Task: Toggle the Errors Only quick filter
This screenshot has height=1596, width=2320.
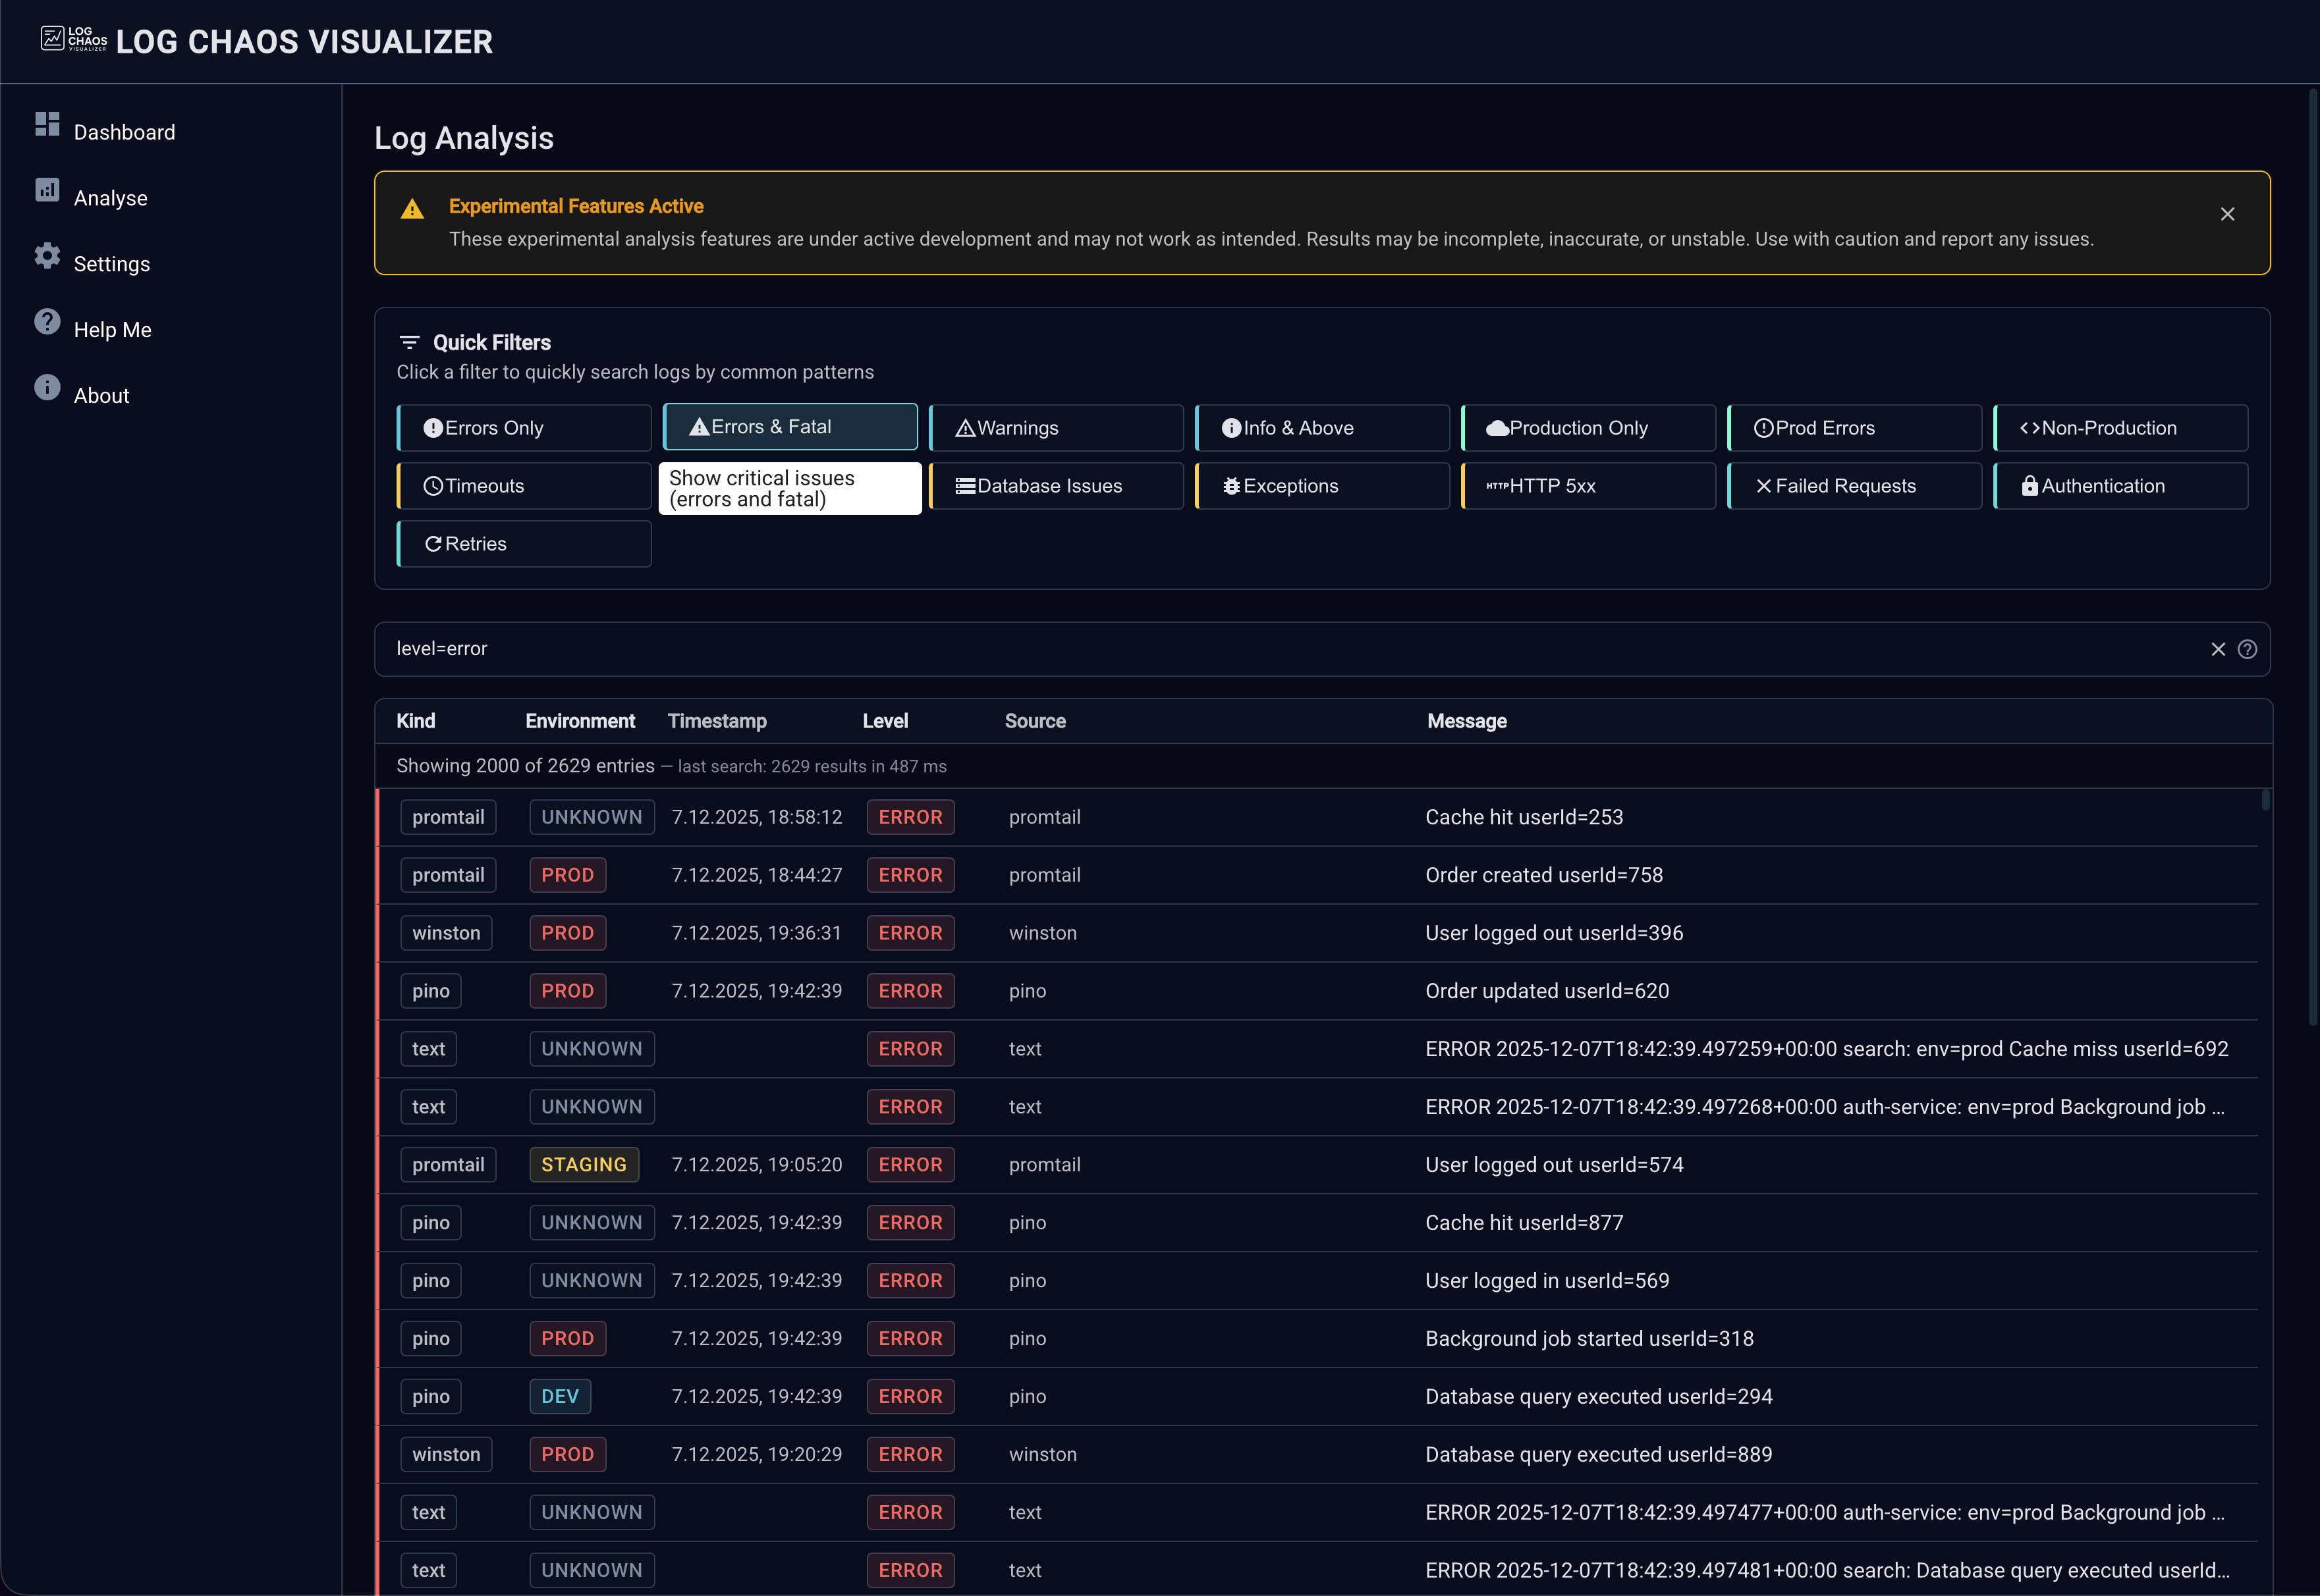Action: click(x=524, y=428)
